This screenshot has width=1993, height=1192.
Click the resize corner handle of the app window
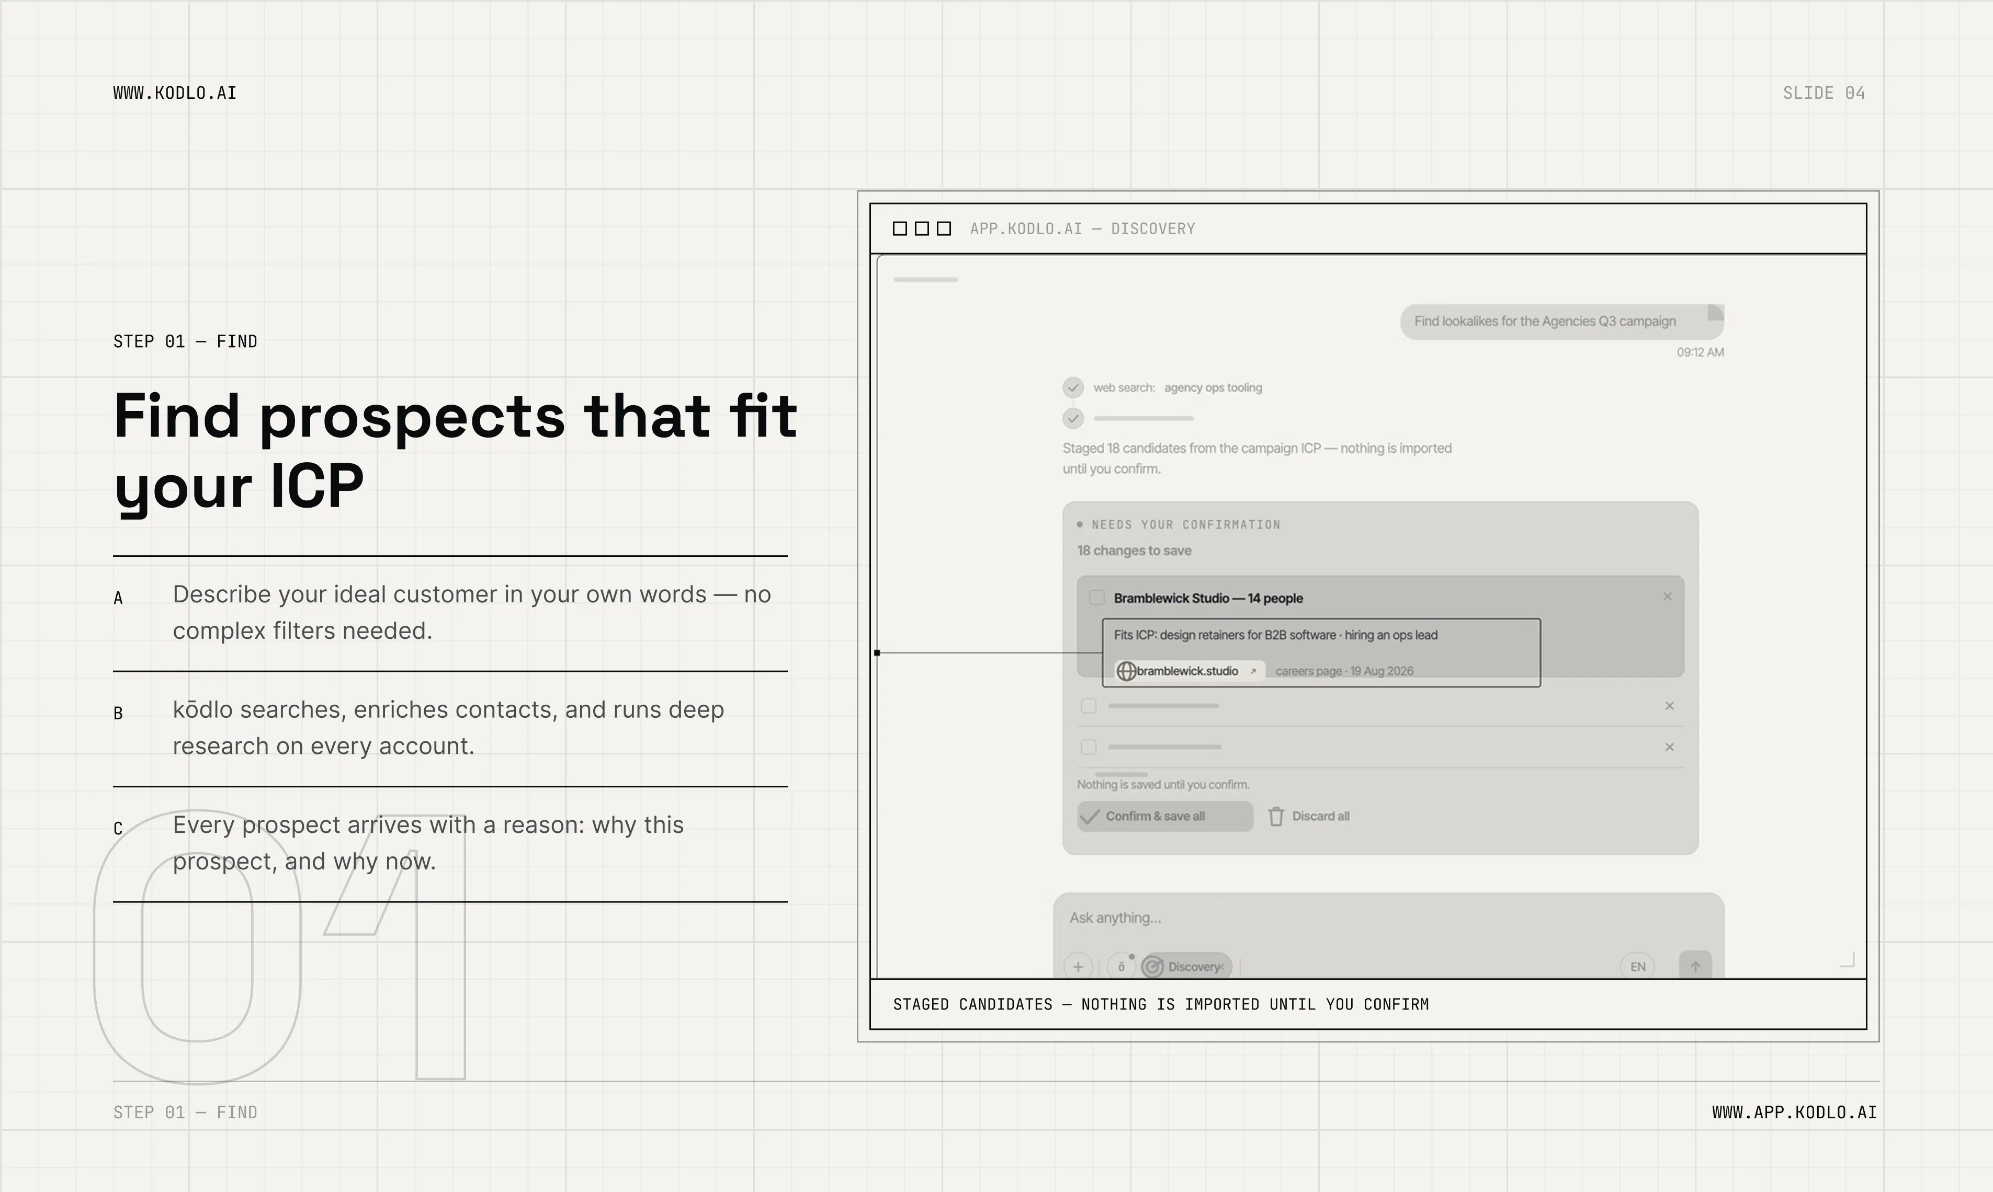click(1848, 960)
